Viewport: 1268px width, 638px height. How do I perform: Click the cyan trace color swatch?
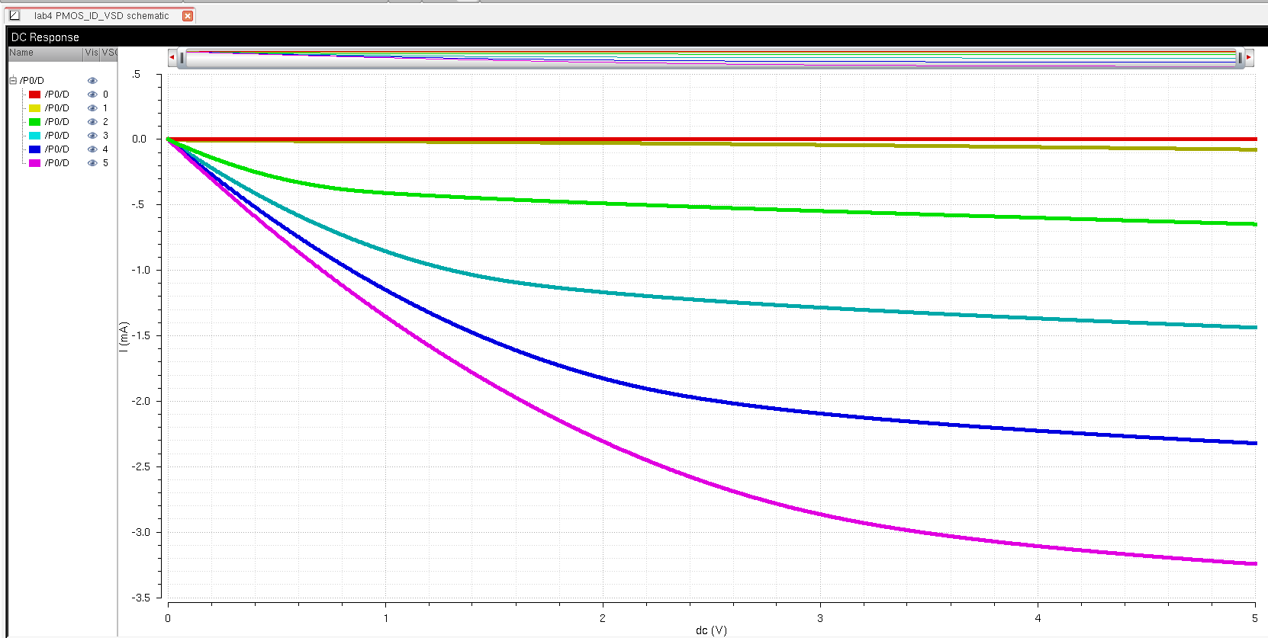point(34,136)
